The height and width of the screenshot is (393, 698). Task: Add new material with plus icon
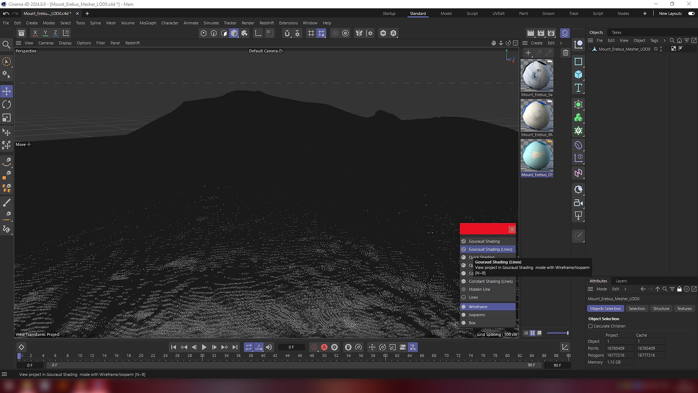coord(528,53)
